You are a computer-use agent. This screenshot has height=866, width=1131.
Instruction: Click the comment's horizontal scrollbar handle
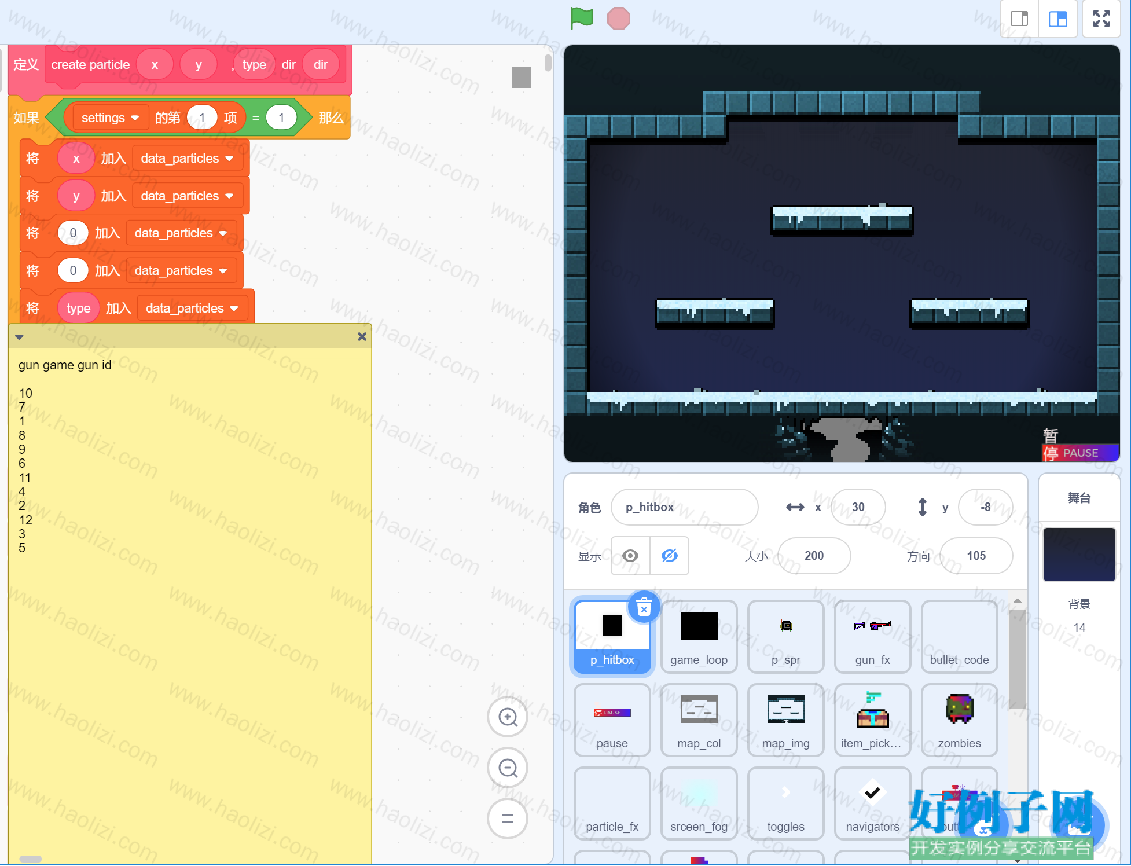(30, 858)
